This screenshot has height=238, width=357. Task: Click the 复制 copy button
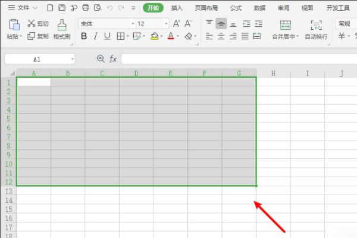click(x=38, y=36)
